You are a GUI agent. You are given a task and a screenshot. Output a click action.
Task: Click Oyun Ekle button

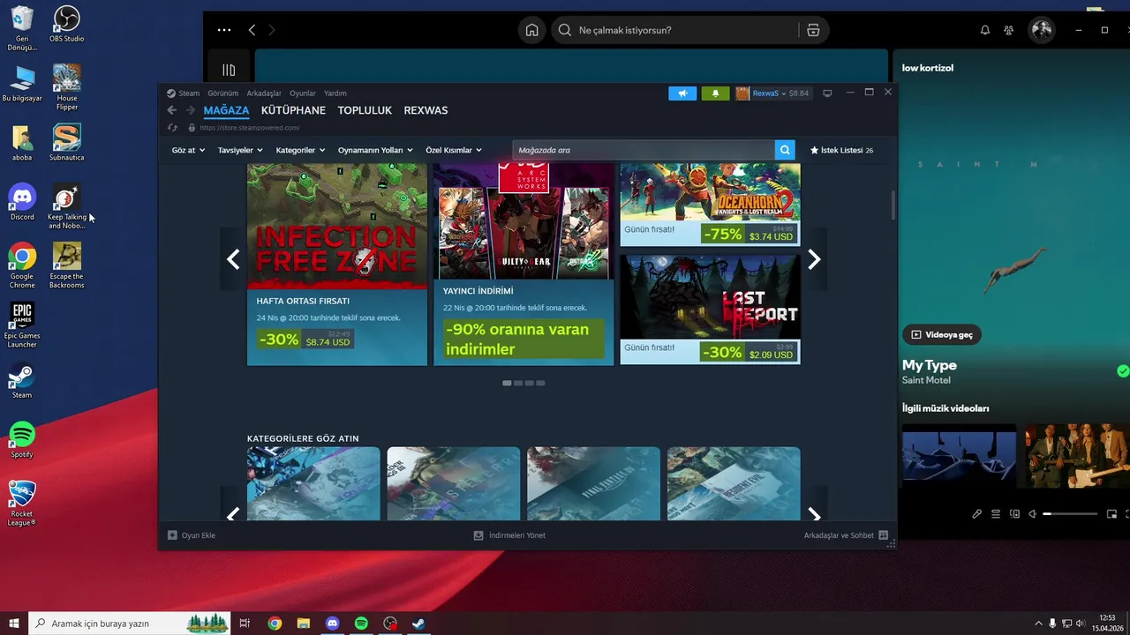192,535
